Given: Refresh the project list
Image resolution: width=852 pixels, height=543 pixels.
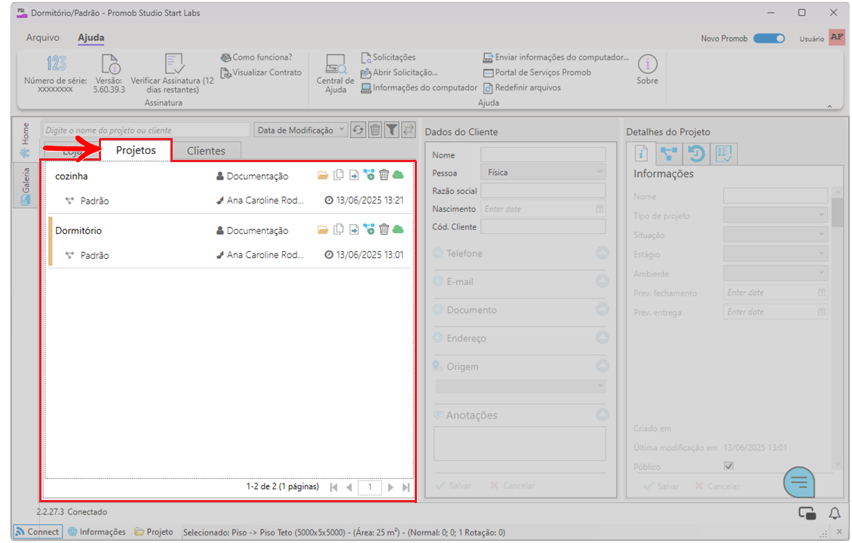Looking at the screenshot, I should 358,130.
